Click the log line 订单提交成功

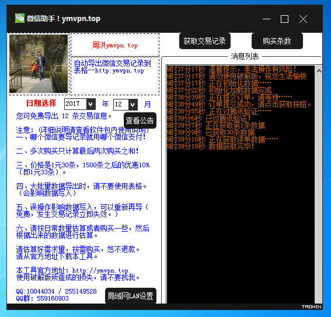click(x=239, y=104)
